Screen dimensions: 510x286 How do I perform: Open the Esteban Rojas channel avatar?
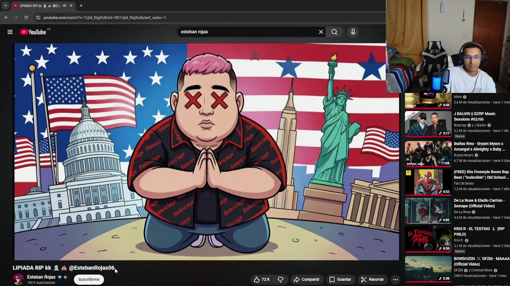coord(18,279)
